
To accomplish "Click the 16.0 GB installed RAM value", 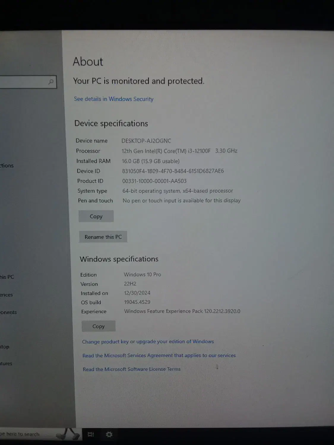I will point(151,161).
